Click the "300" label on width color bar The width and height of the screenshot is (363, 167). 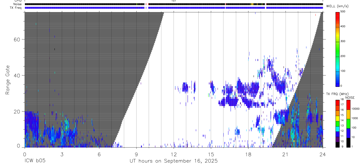click(343, 41)
